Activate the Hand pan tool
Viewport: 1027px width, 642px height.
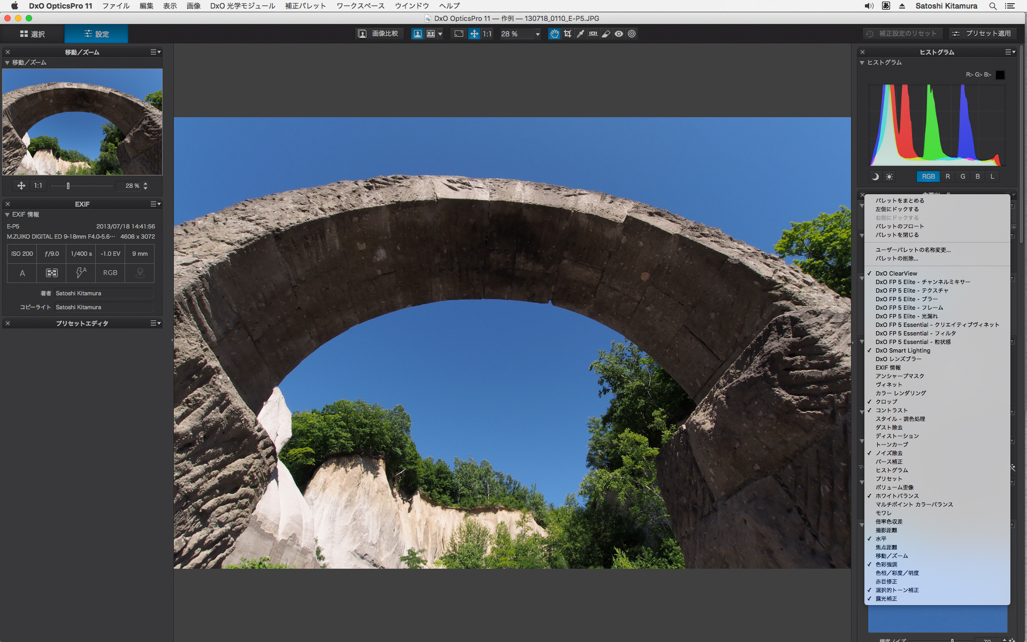[x=555, y=34]
